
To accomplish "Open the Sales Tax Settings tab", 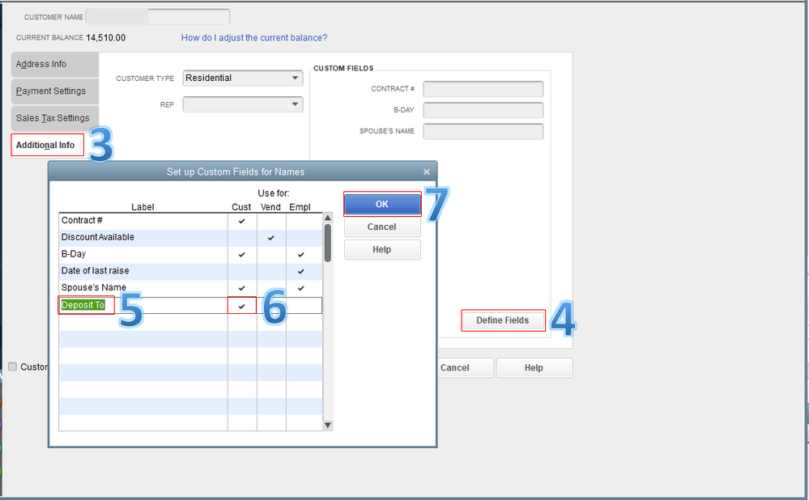I will (55, 118).
